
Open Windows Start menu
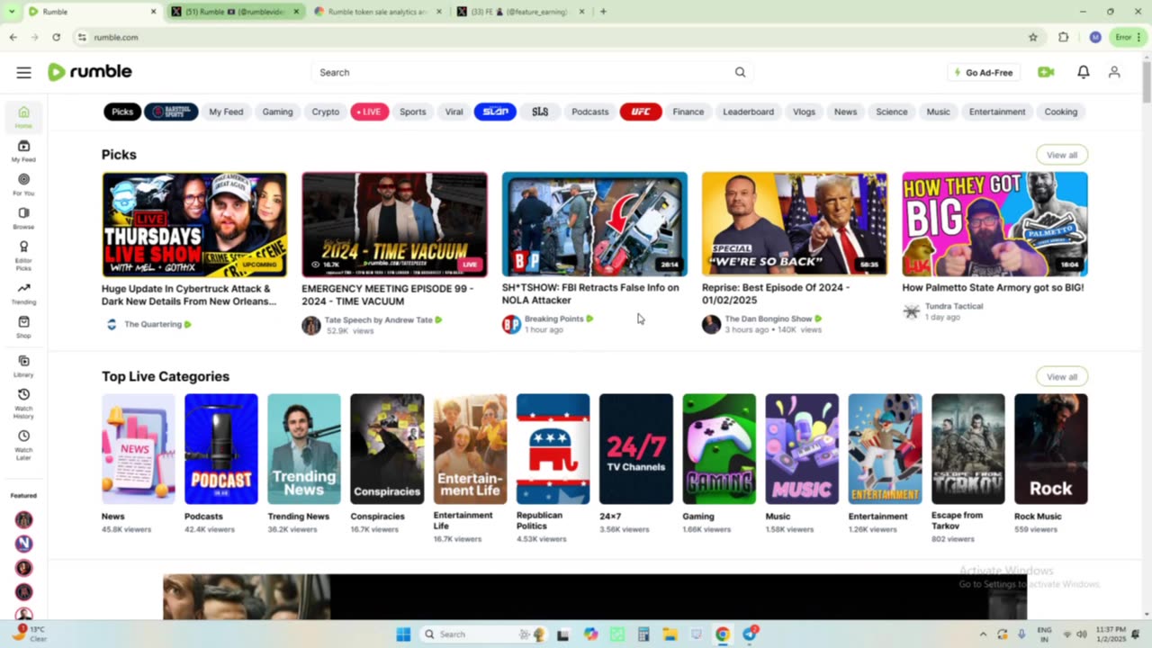pos(403,634)
